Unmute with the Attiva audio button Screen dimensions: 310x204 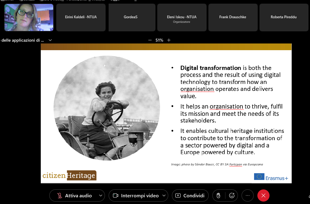[x=75, y=195]
